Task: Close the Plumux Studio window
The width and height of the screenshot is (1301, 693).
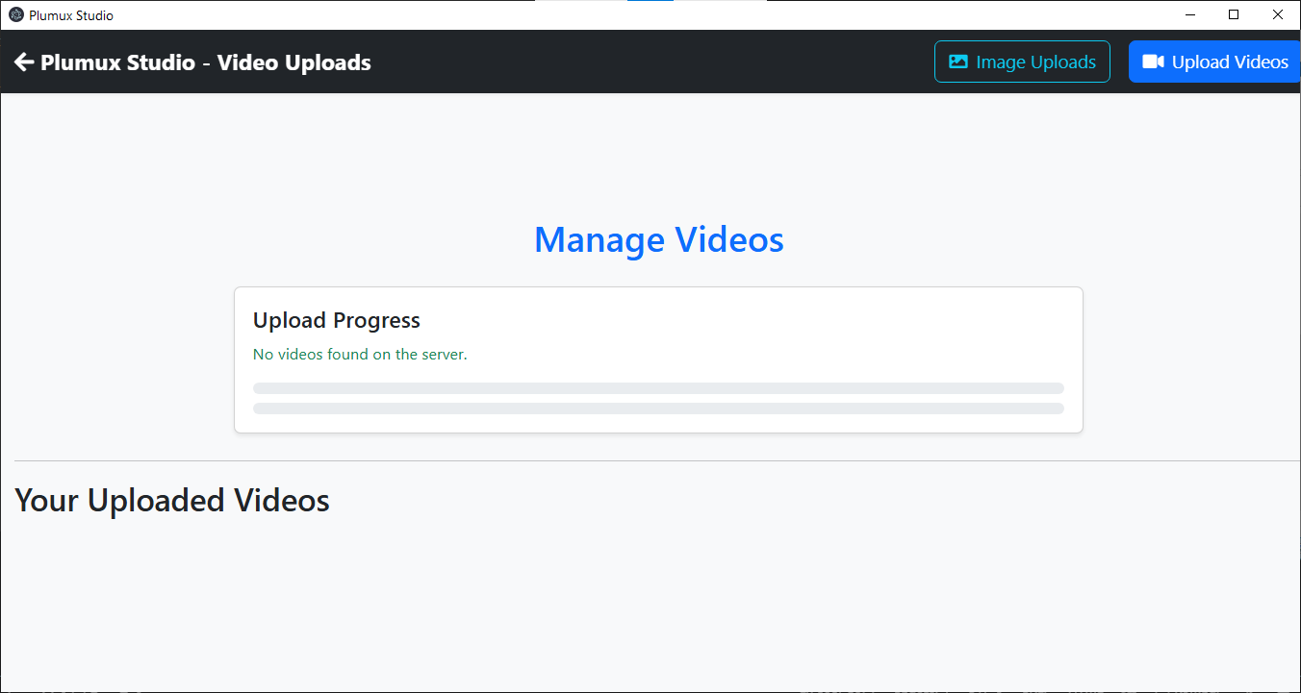Action: (1278, 14)
